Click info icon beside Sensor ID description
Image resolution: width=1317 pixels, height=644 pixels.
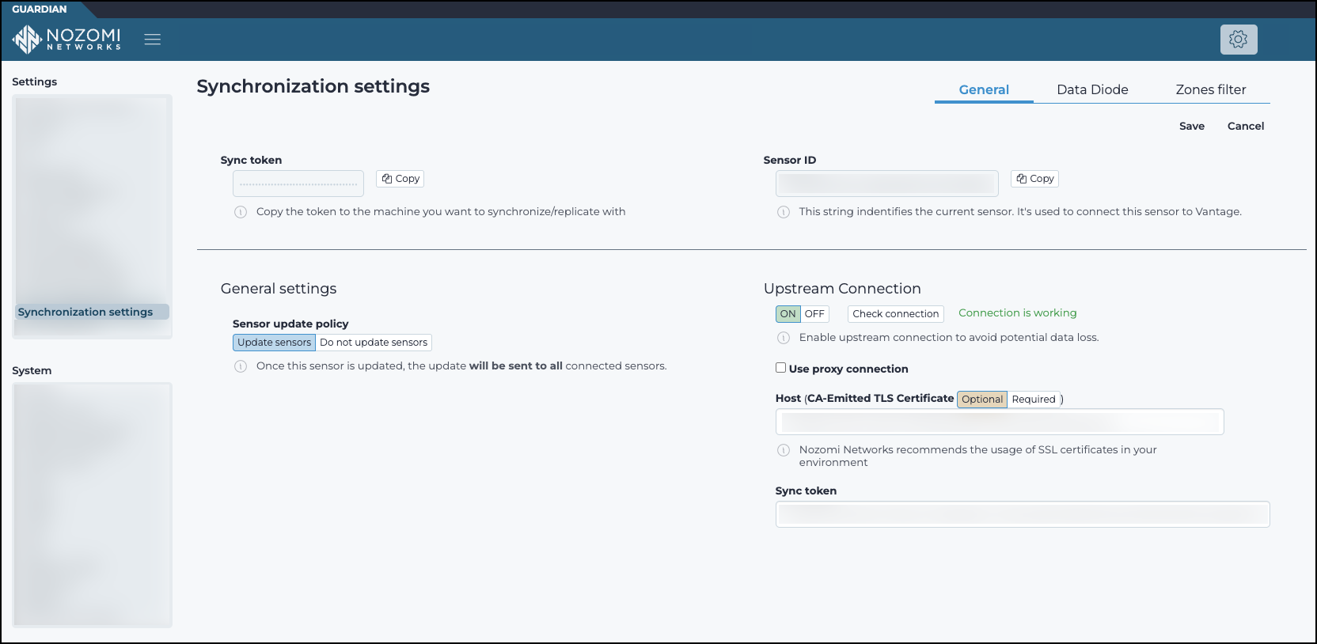pyautogui.click(x=784, y=212)
